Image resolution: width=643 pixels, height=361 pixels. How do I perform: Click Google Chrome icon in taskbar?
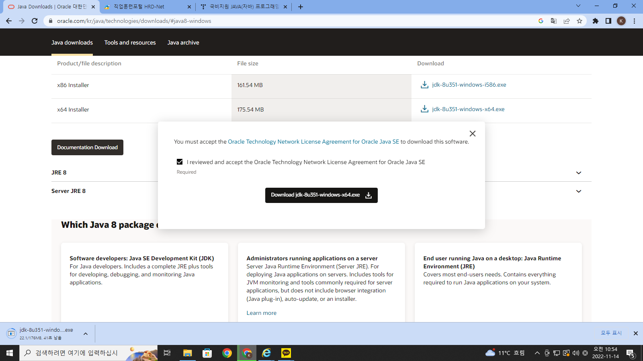(227, 353)
